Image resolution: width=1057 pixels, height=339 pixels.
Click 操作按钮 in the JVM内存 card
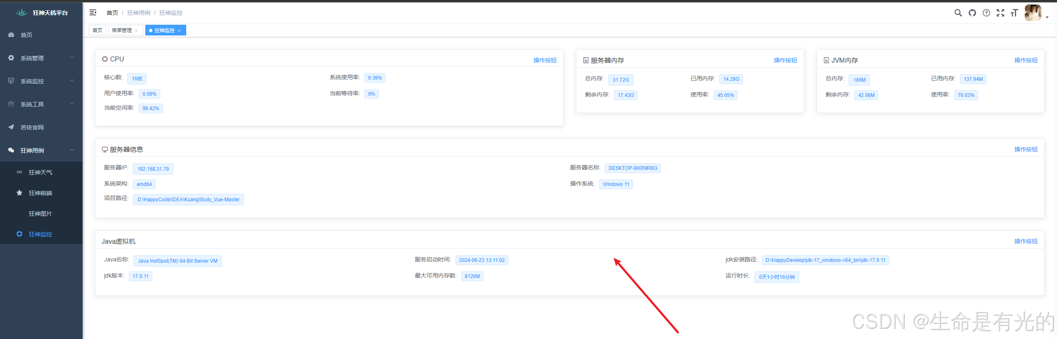1026,60
